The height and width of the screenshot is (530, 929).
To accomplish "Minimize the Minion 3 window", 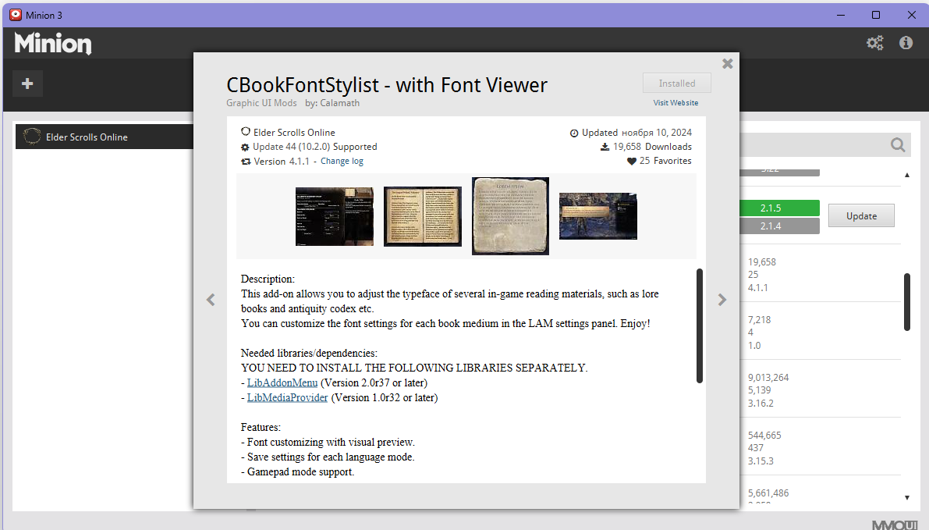I will (841, 15).
